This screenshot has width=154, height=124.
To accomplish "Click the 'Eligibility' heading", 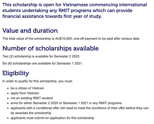I will (x=16, y=73).
